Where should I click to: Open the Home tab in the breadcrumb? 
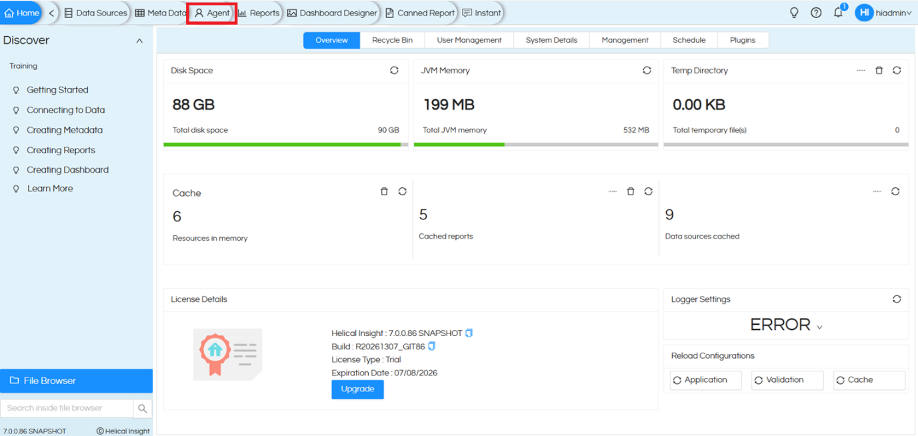coord(21,13)
